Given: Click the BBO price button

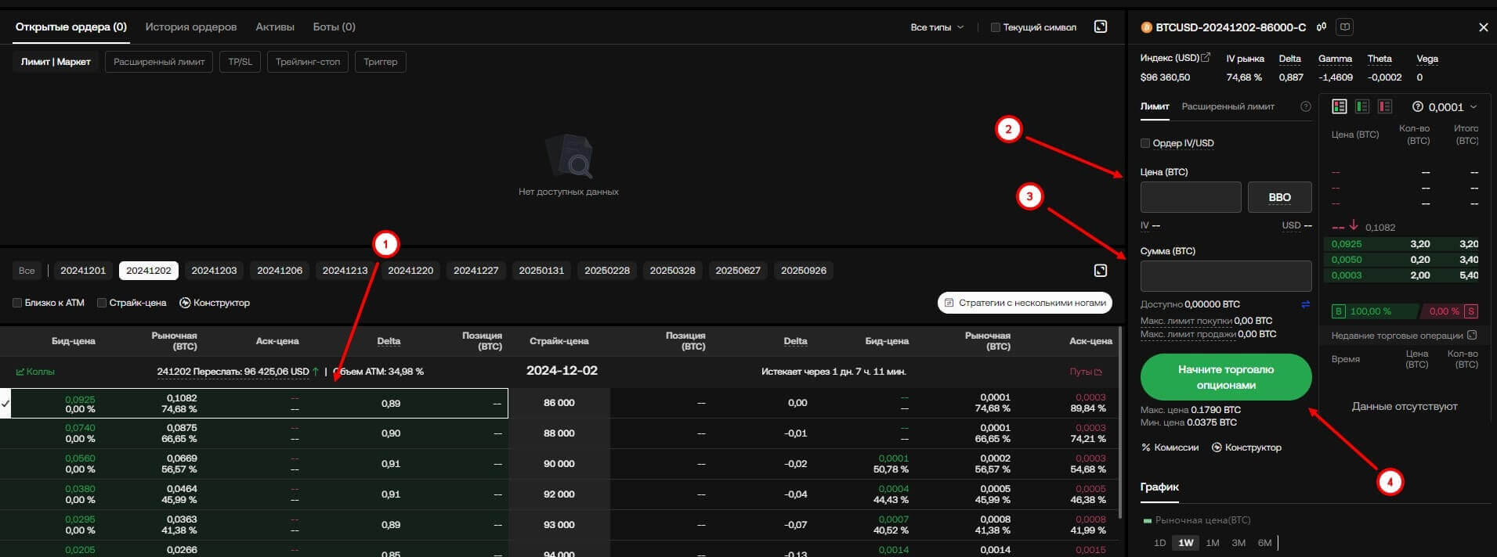Looking at the screenshot, I should click(1279, 197).
